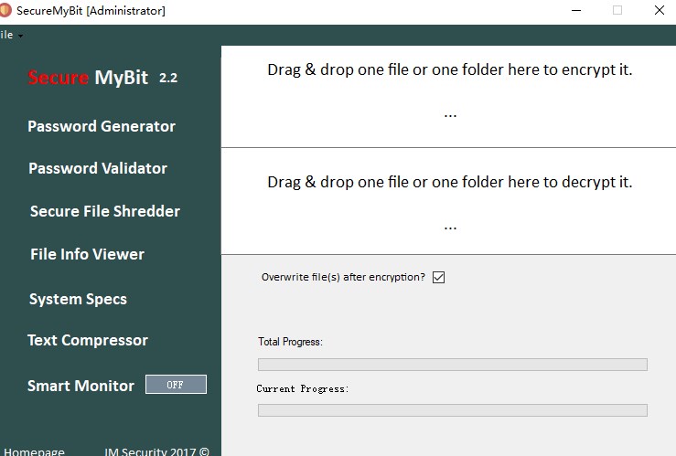The width and height of the screenshot is (676, 456).
Task: Open the File Info Viewer
Action: click(x=87, y=254)
